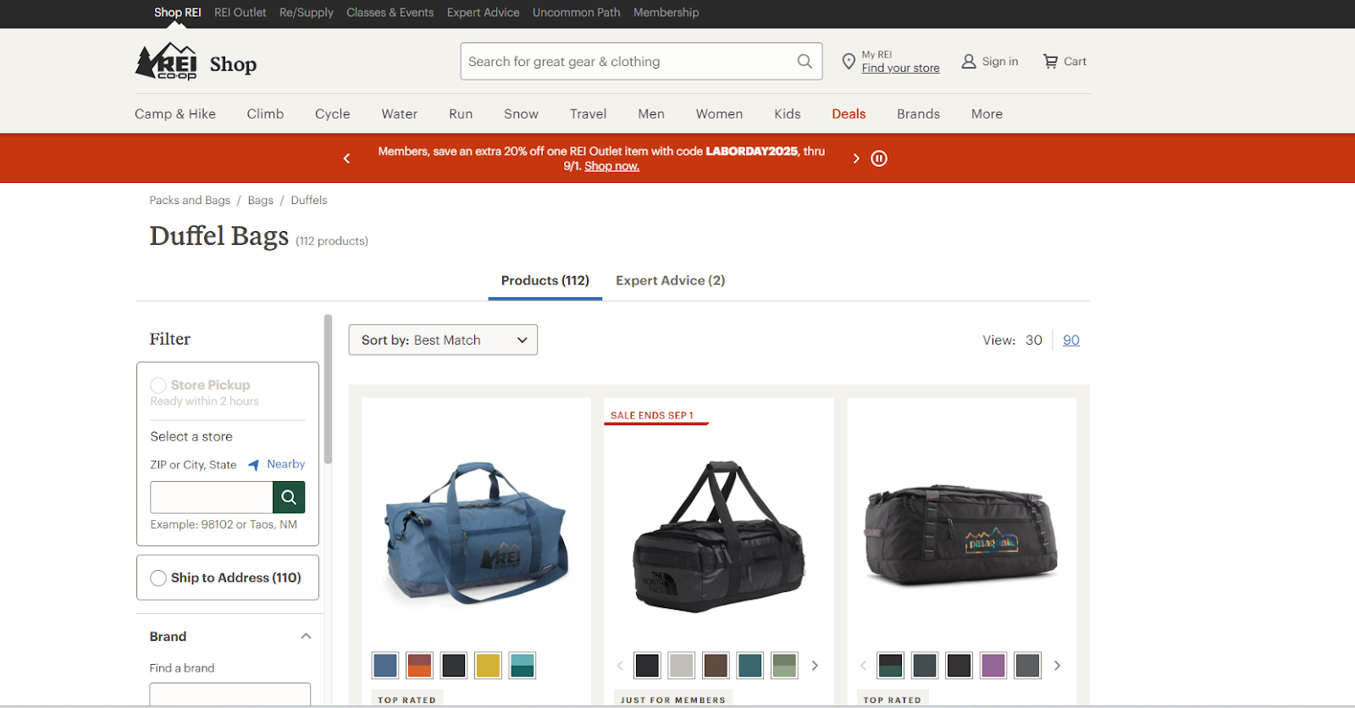1355x708 pixels.
Task: Pick red-orange swatch on REI duffel
Action: [419, 666]
